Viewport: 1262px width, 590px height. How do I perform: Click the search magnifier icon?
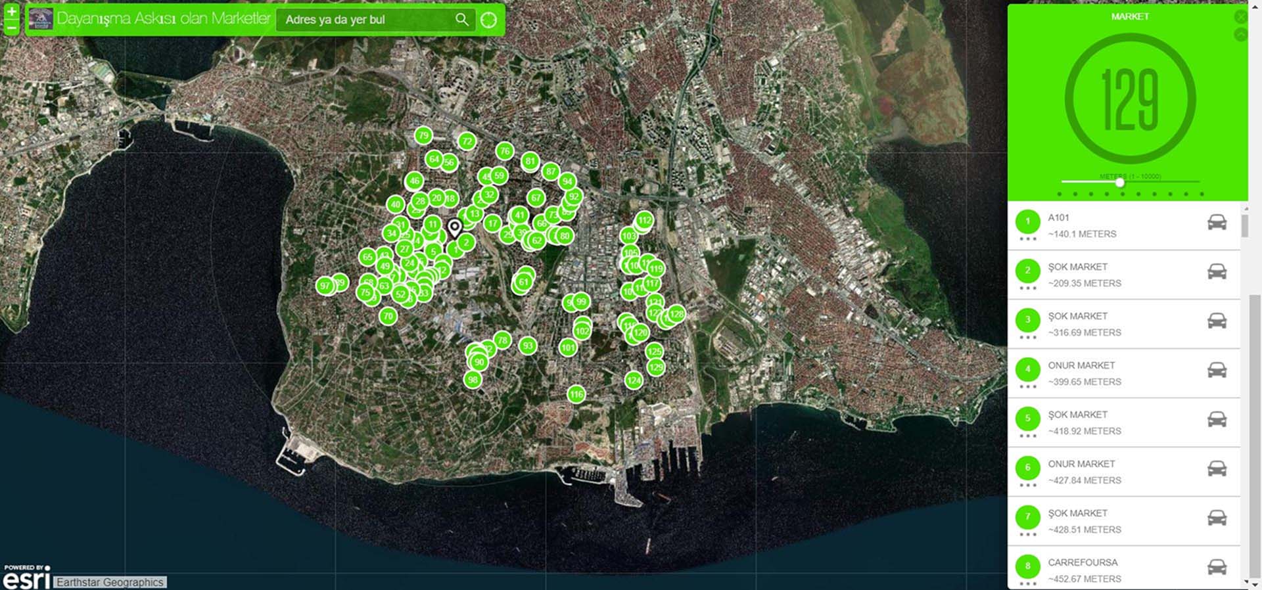coord(462,20)
